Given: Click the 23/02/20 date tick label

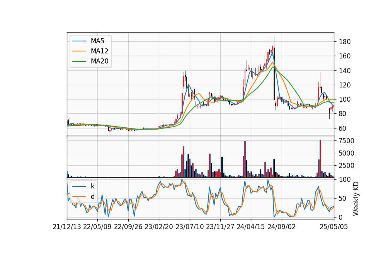Looking at the screenshot, I should point(159,227).
